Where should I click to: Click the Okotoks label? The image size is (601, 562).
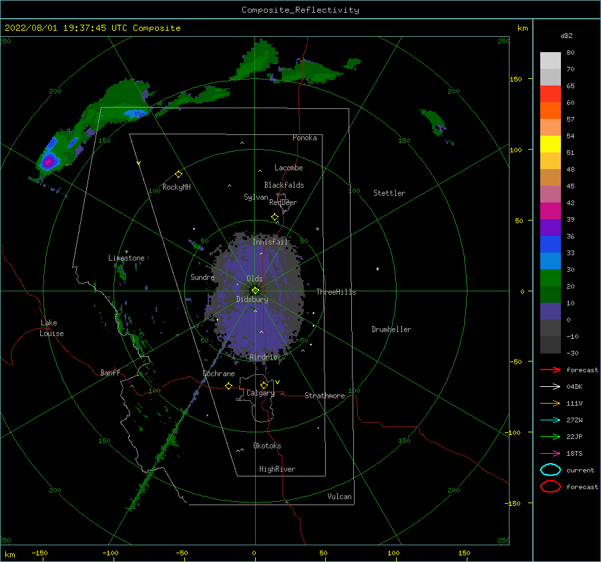click(267, 446)
